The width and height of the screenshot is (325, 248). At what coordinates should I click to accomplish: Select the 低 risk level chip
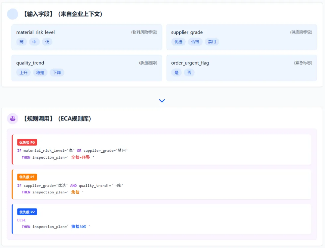47,42
